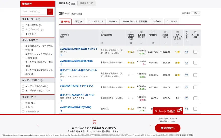Open help icon beside 資産タイプ heading

(35, 97)
